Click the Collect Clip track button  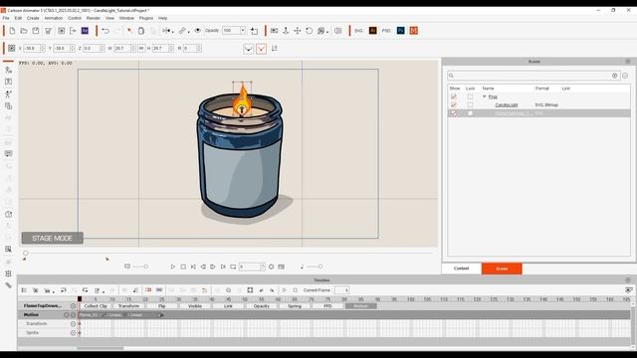point(96,306)
